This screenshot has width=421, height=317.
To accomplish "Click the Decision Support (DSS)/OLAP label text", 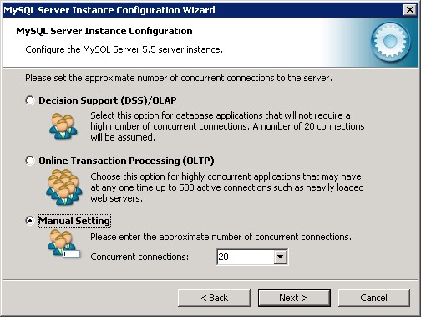I will (108, 100).
